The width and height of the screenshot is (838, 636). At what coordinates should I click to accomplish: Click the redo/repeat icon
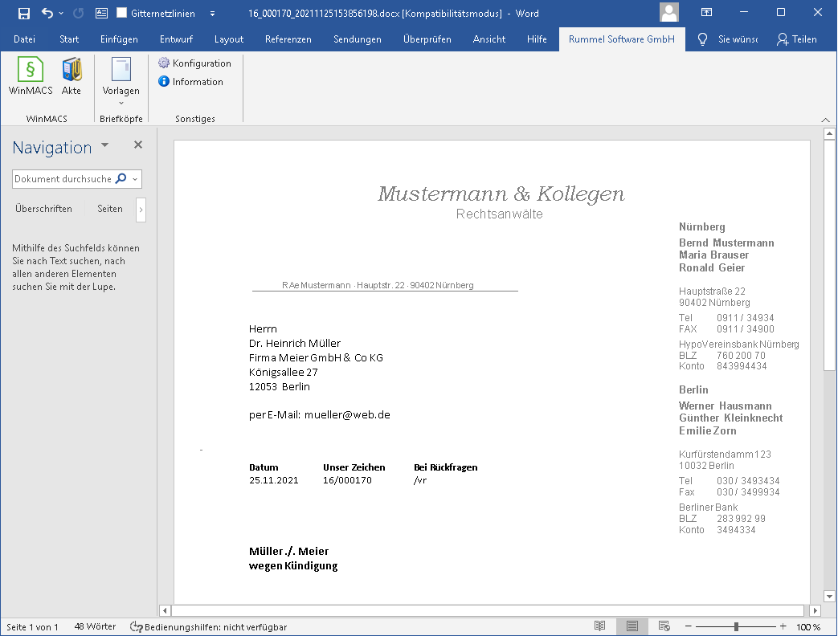pos(79,14)
